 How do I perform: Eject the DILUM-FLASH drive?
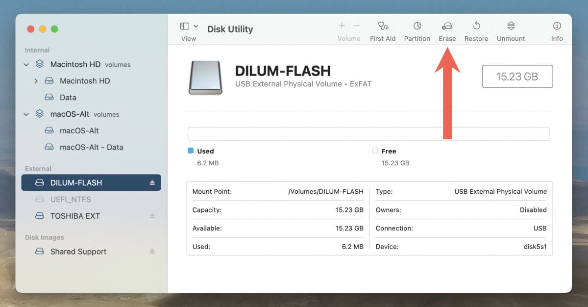point(152,183)
